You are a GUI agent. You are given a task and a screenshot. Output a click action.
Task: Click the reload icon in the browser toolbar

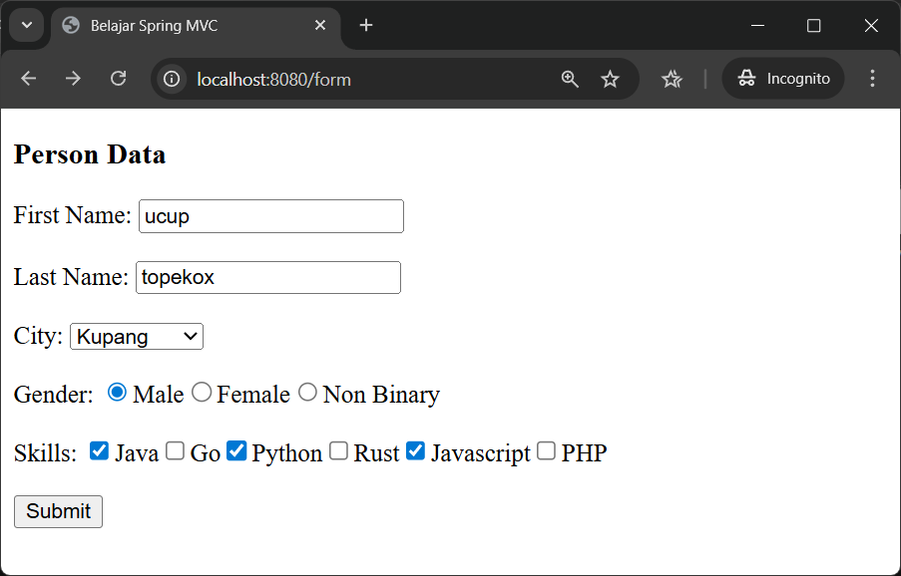coord(118,78)
